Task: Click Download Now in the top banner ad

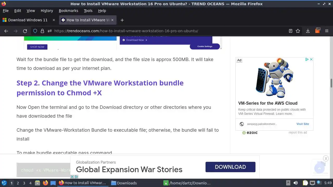Action: 135,40
